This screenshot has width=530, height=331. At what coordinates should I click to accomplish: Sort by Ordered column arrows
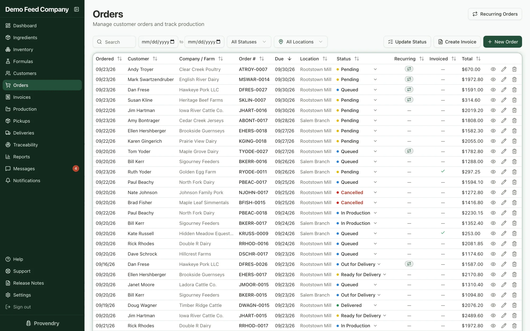120,59
